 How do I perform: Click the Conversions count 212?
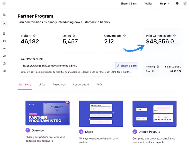click(x=109, y=41)
